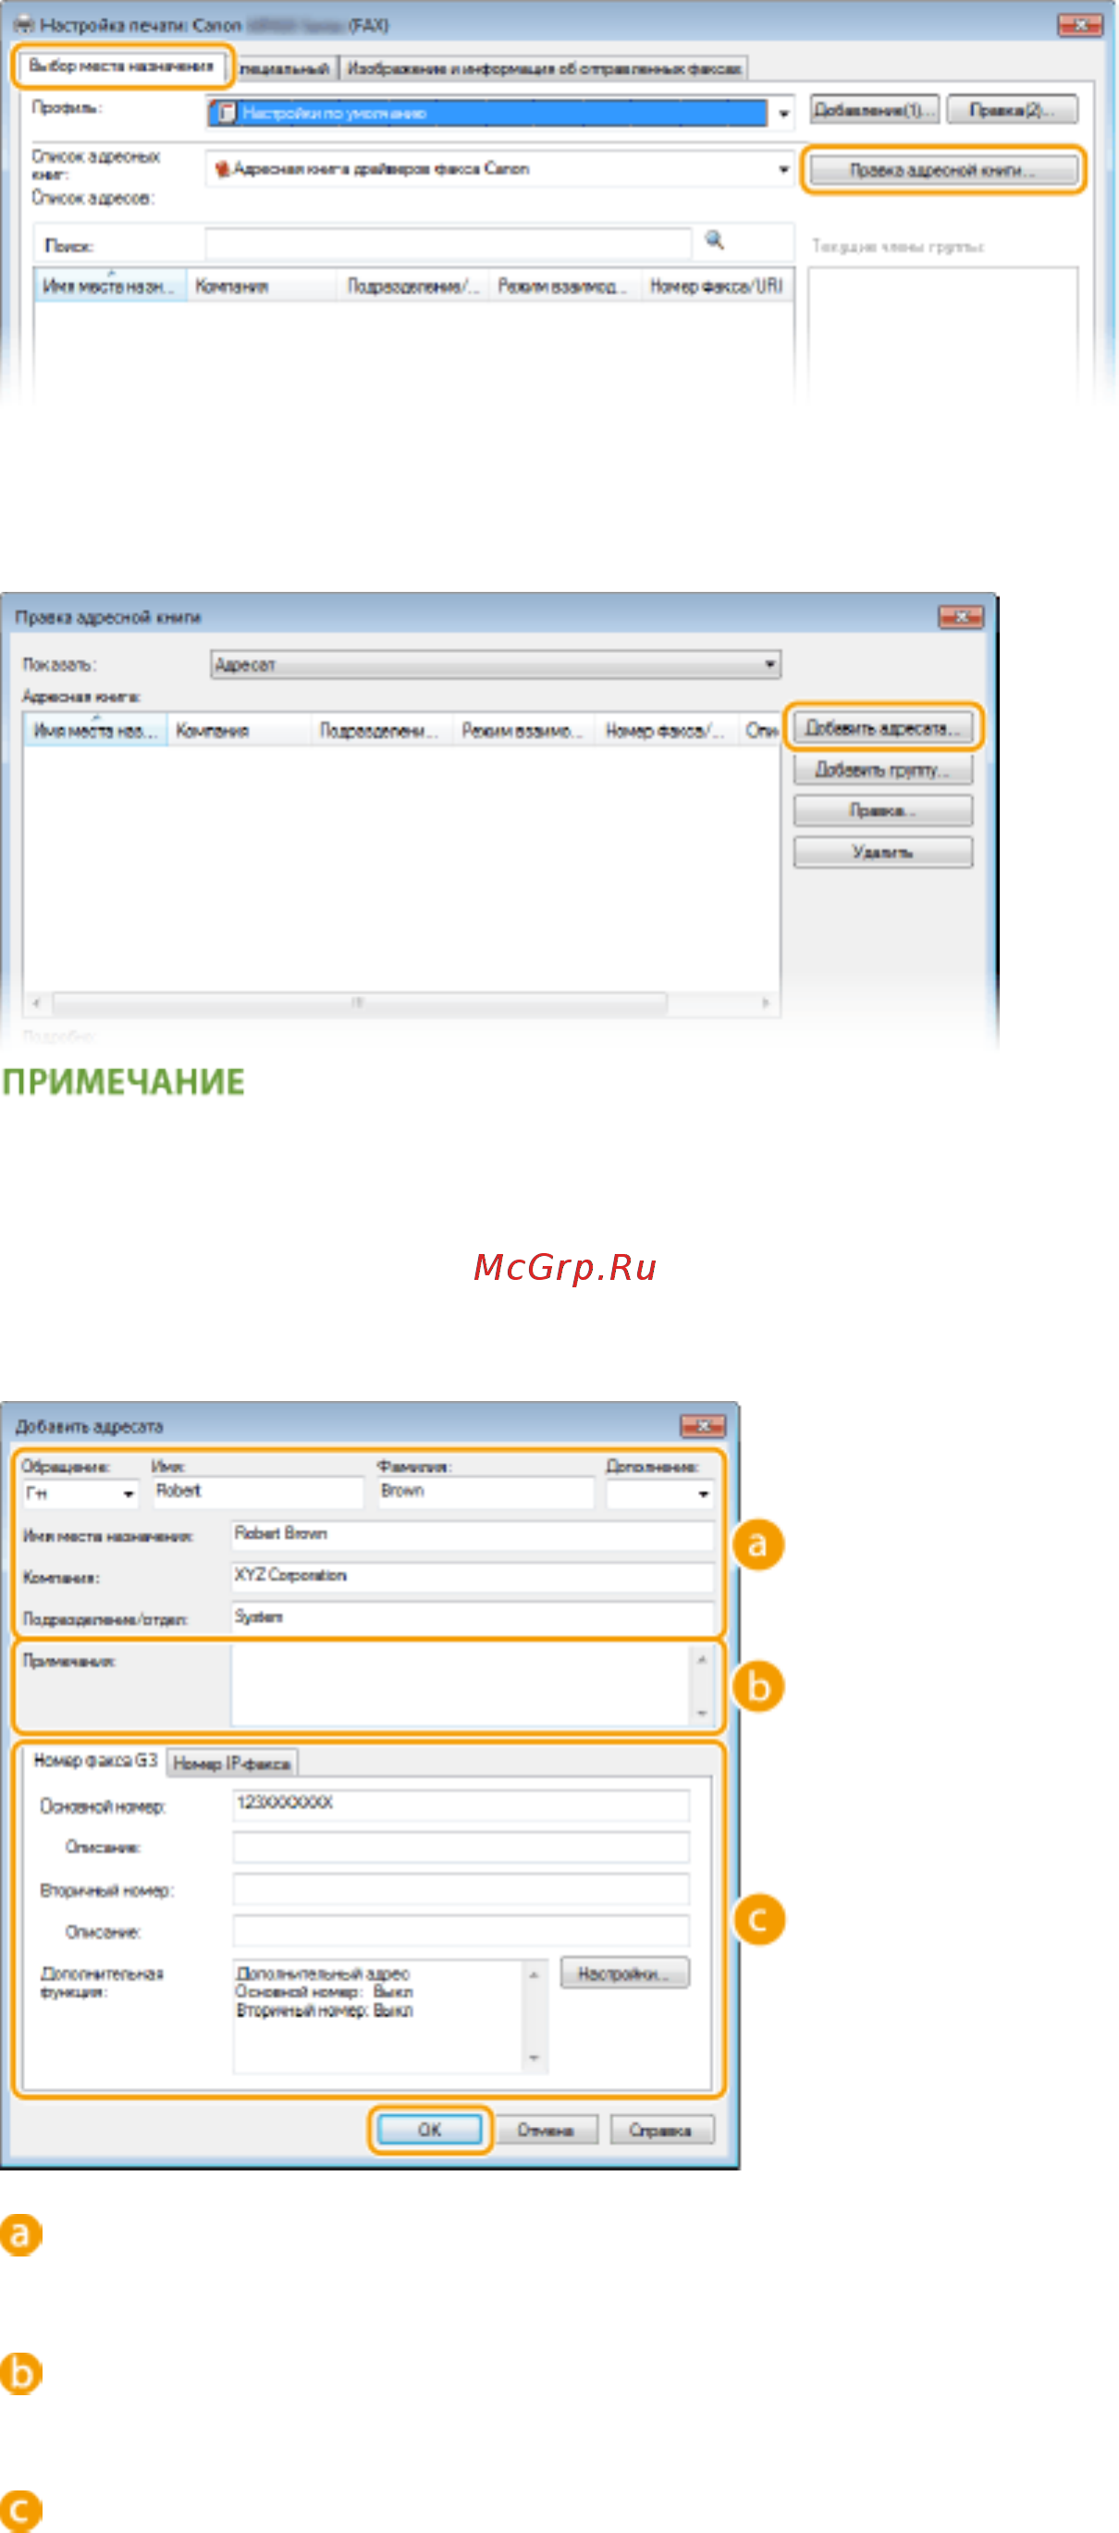This screenshot has width=1119, height=2533.
Task: Sort by Company column in print settings
Action: pyautogui.click(x=262, y=286)
